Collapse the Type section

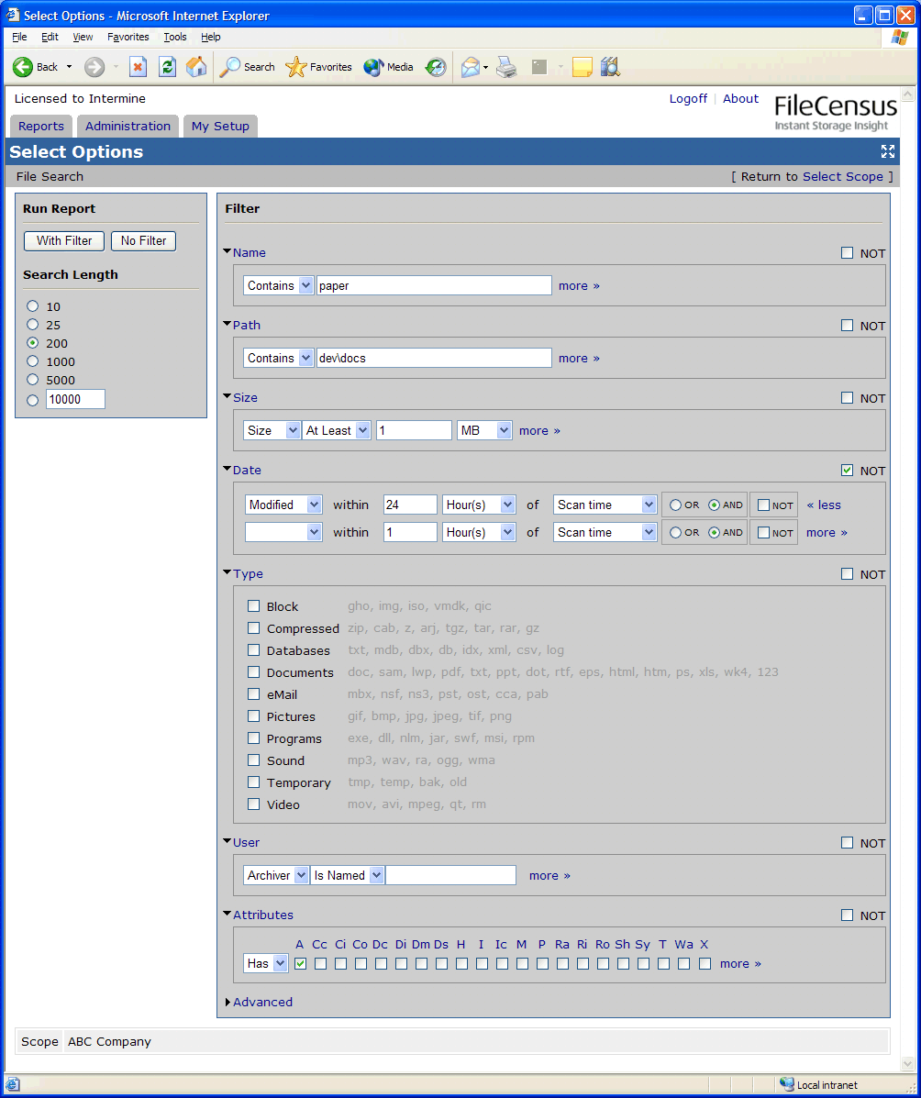tap(243, 573)
